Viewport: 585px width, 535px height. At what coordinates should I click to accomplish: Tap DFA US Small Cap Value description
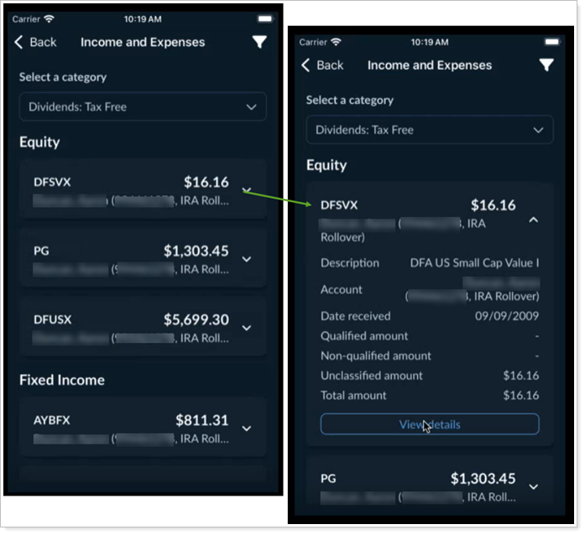474,263
